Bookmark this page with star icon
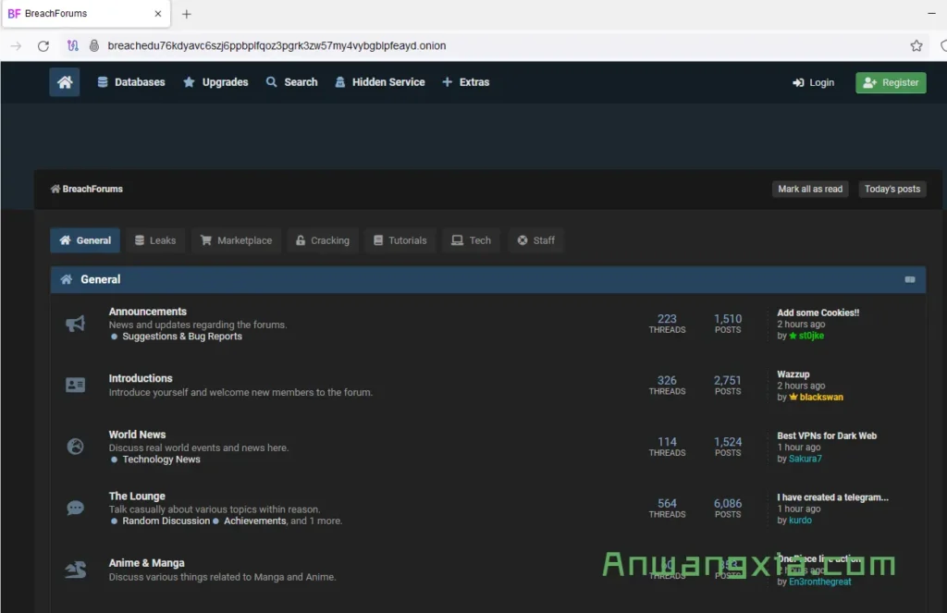The image size is (947, 613). (x=916, y=46)
